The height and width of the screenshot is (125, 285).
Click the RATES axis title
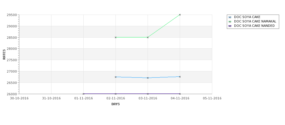[4, 54]
